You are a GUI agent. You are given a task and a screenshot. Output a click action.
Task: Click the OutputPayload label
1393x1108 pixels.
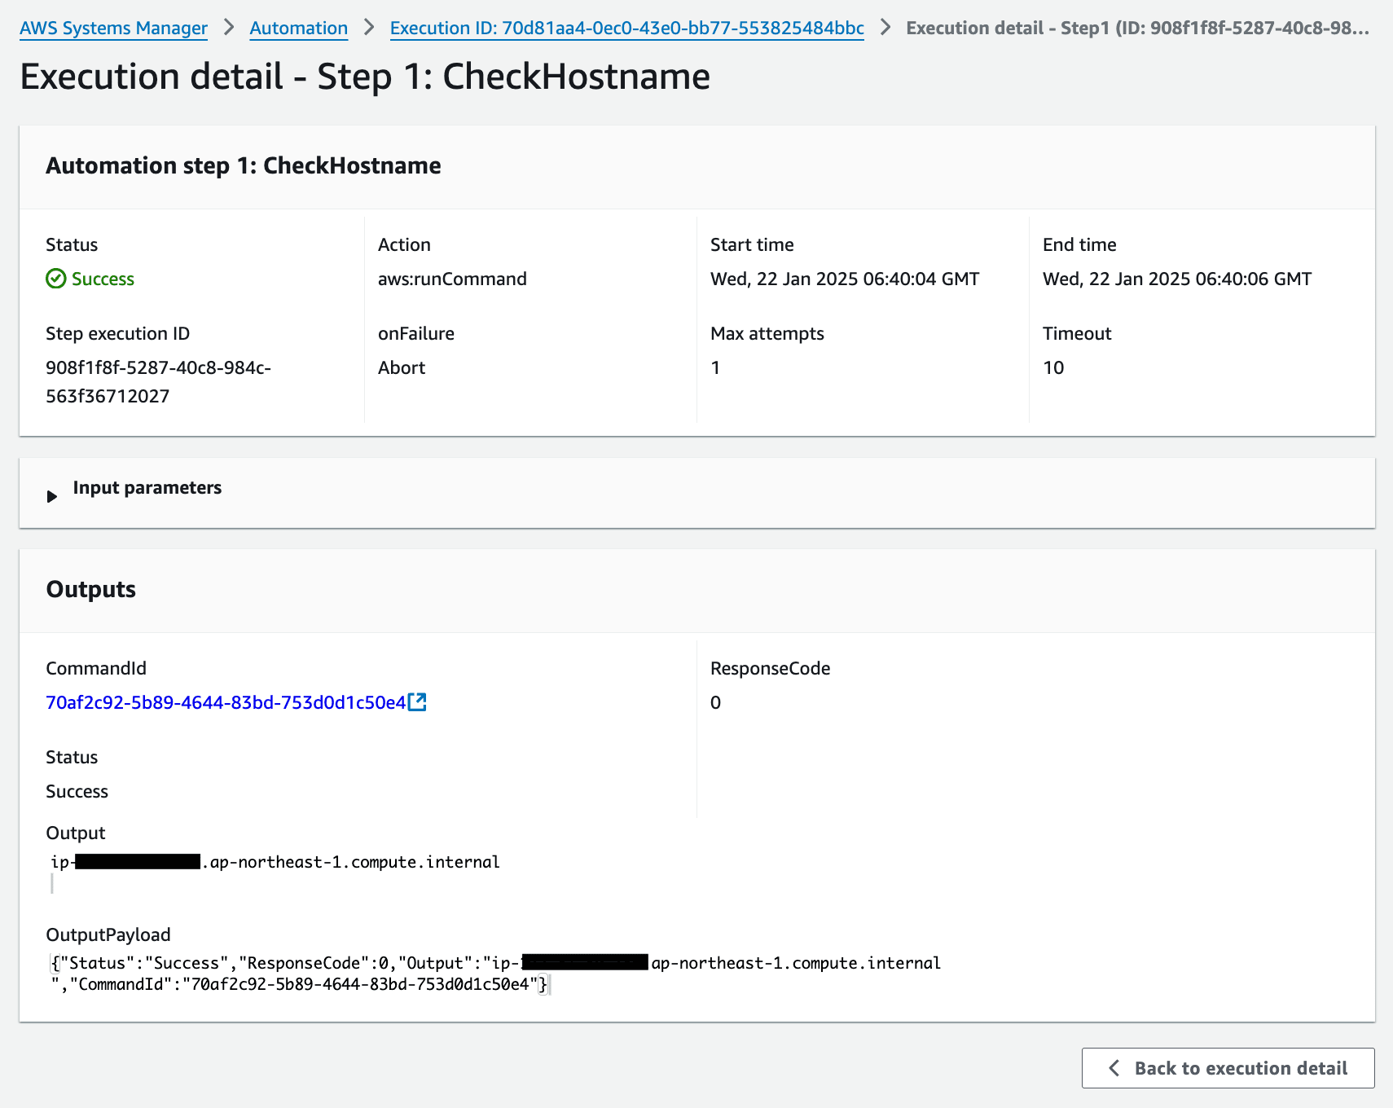108,934
